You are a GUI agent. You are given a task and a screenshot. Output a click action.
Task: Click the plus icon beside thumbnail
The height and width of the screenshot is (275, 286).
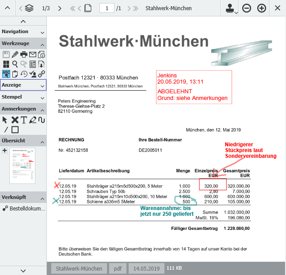click(5, 151)
